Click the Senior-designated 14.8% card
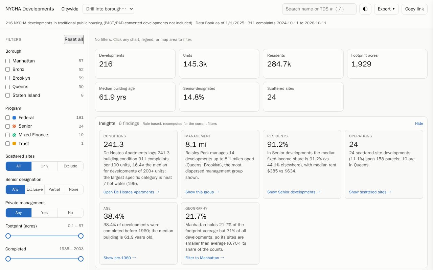Screen dimensions: 433x270 pyautogui.click(x=219, y=97)
